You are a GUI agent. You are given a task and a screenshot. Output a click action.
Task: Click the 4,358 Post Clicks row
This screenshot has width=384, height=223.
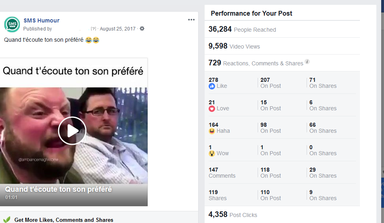tap(233, 215)
